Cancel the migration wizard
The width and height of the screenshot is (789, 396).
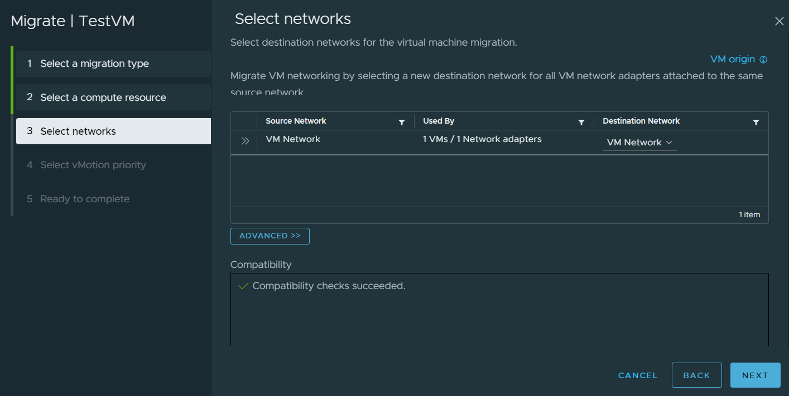(638, 375)
